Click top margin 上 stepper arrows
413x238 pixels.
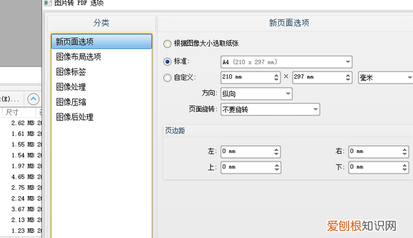pos(277,168)
